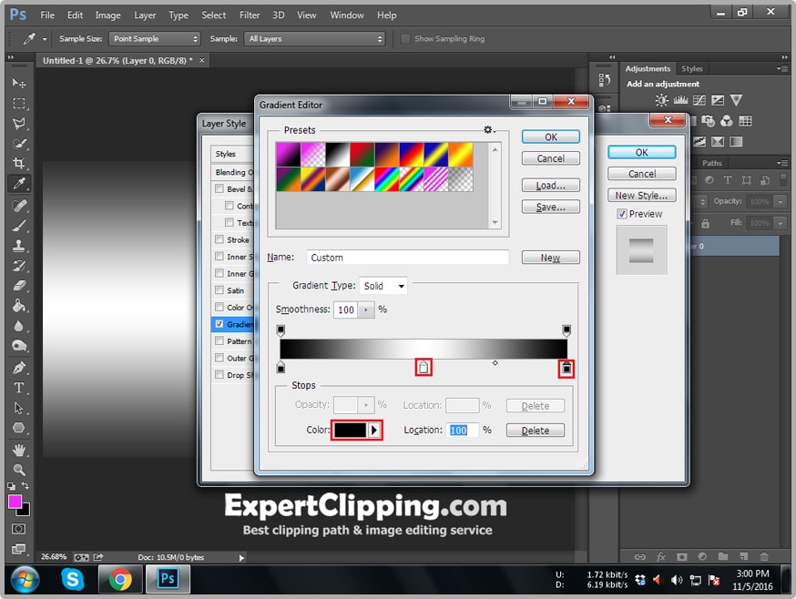Open the Smoothness value flyout arrow
The width and height of the screenshot is (796, 599).
pyautogui.click(x=366, y=310)
